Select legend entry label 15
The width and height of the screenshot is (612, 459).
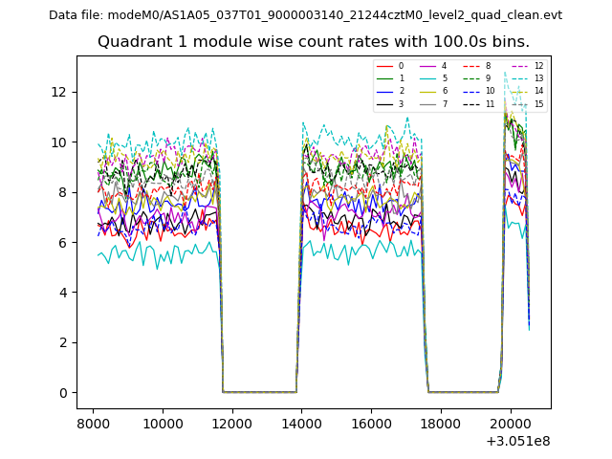coord(538,103)
